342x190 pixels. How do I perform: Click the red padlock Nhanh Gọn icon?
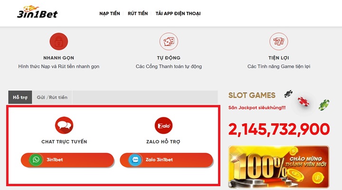59,42
